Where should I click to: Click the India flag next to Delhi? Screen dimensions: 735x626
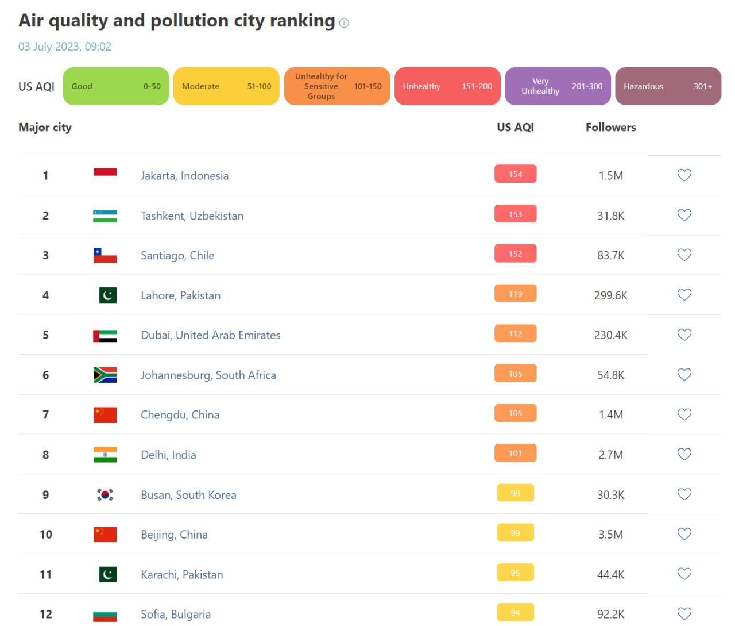(x=105, y=454)
